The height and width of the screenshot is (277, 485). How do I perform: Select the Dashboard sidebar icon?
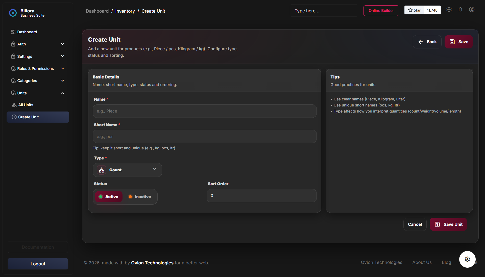13,32
